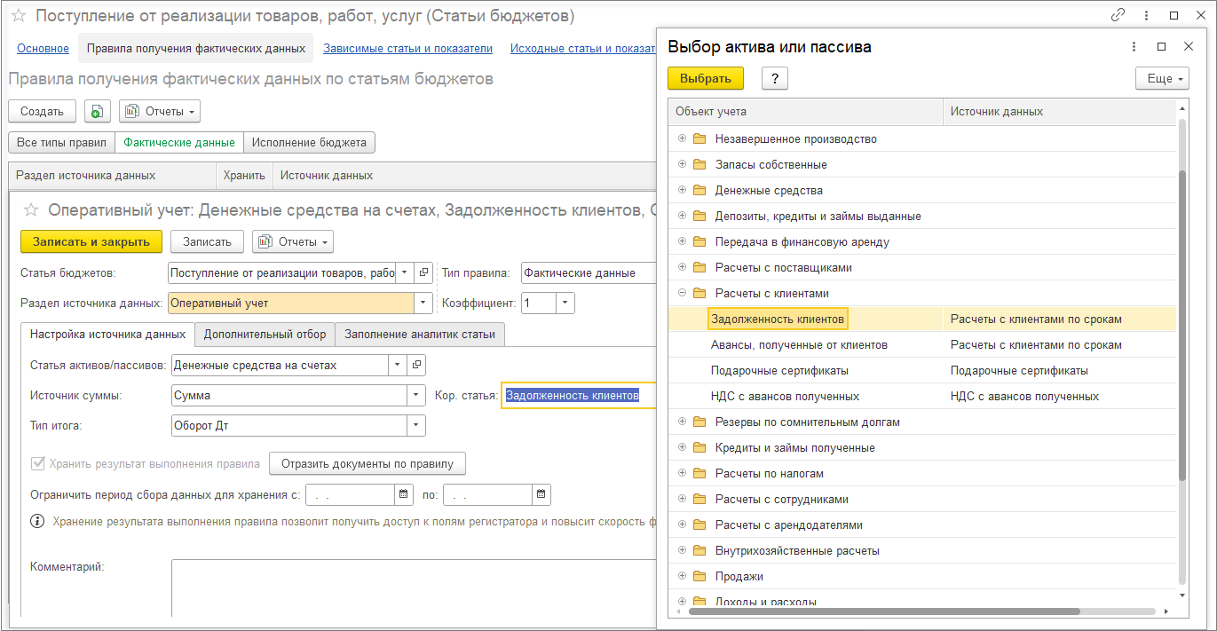
Task: Open the Тип итога dropdown
Action: click(x=416, y=426)
